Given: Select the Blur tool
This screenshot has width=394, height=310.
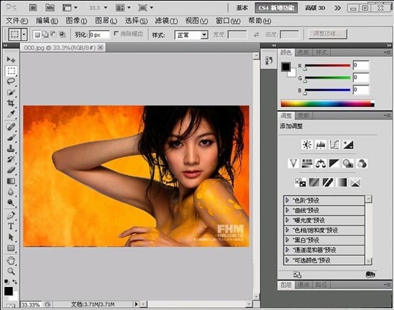Looking at the screenshot, I should point(11,192).
